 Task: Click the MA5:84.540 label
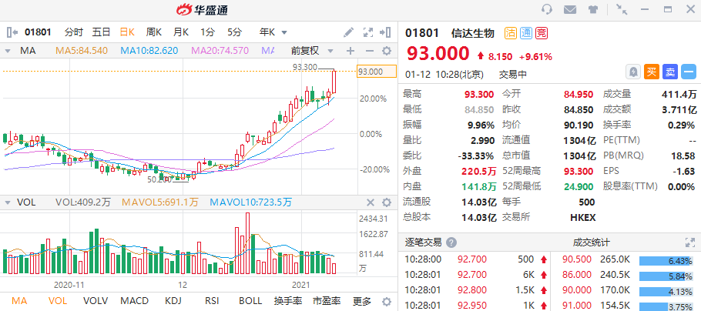pos(82,51)
